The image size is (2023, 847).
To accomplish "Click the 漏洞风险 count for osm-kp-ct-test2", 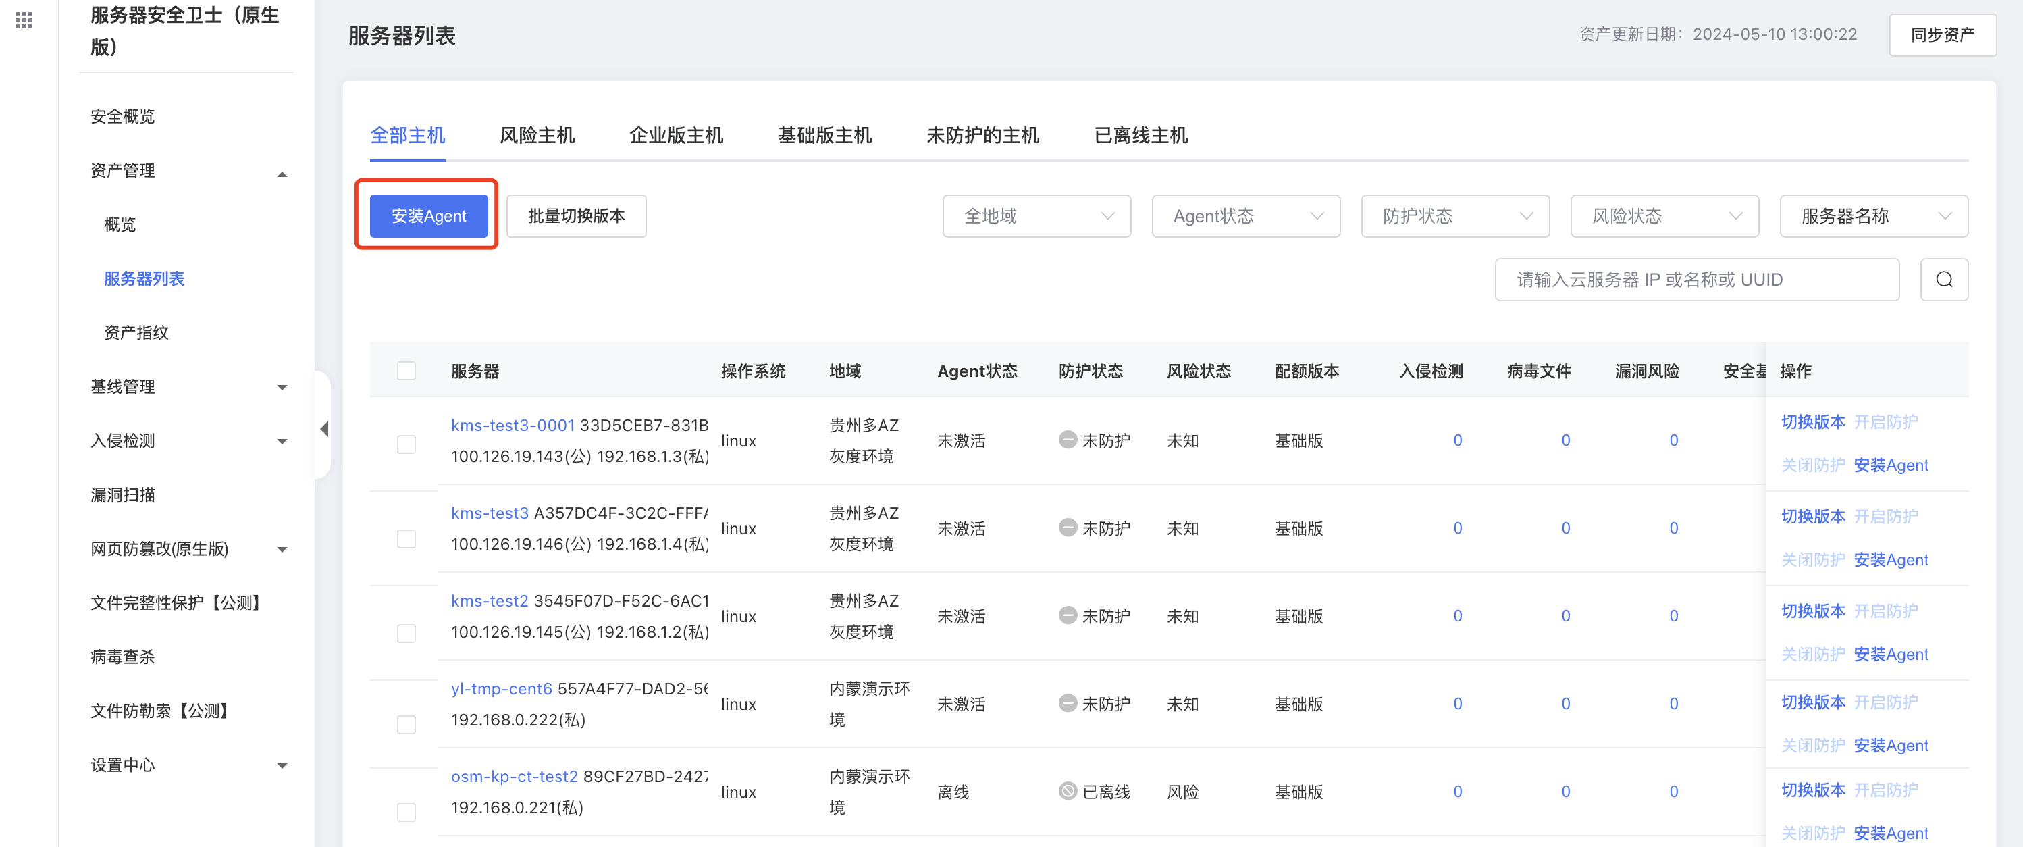I will pos(1673,791).
